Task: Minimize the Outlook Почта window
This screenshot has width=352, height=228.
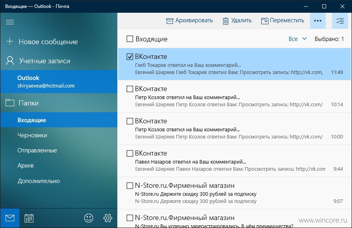Action: pos(306,6)
